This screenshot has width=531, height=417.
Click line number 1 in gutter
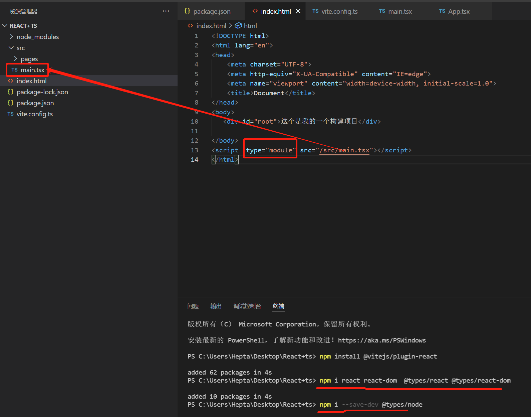(x=197, y=36)
